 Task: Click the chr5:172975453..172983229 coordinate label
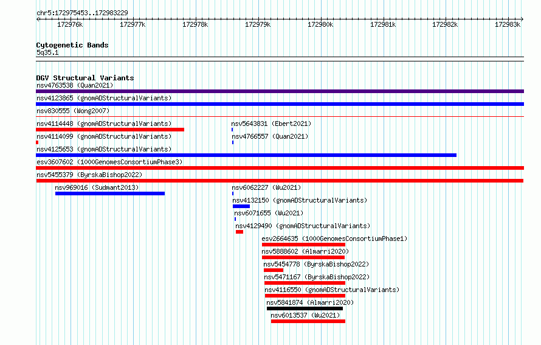coord(82,13)
